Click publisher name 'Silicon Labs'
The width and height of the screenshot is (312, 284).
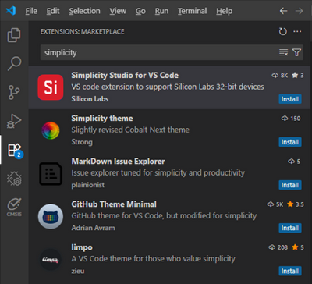tap(90, 99)
